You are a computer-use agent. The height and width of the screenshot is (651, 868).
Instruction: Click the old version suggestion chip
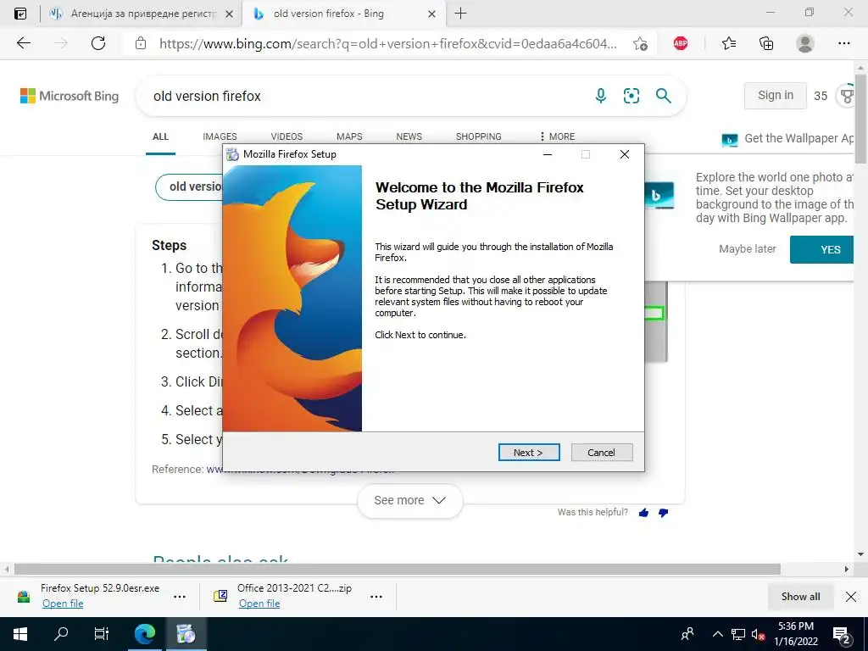(189, 186)
